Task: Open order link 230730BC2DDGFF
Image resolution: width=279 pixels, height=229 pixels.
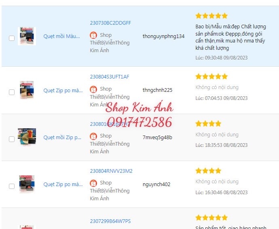Action: pyautogui.click(x=110, y=23)
